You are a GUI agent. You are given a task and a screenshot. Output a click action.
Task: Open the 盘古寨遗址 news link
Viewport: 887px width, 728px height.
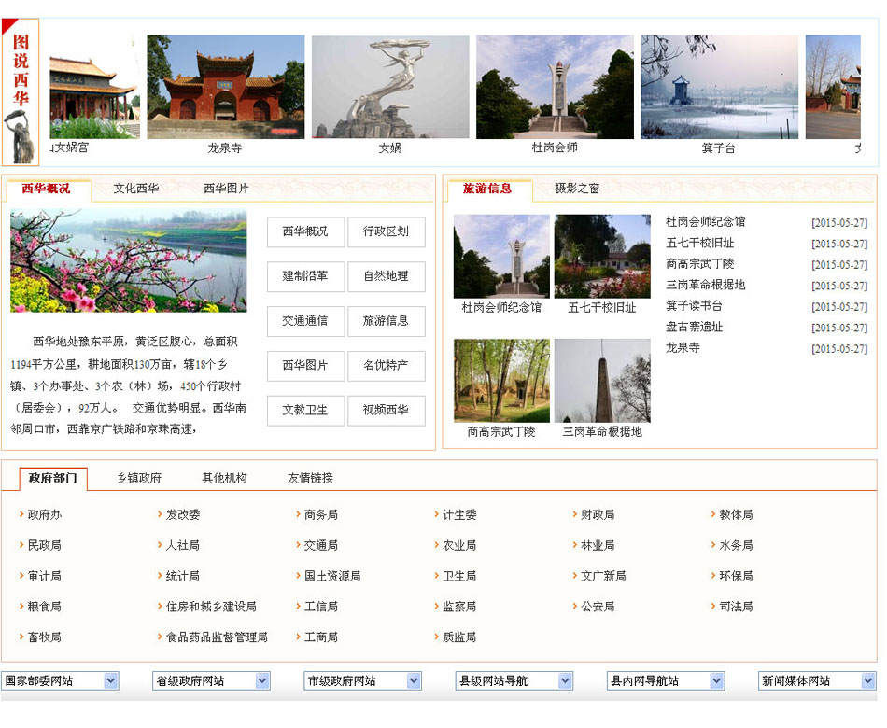[x=694, y=328]
